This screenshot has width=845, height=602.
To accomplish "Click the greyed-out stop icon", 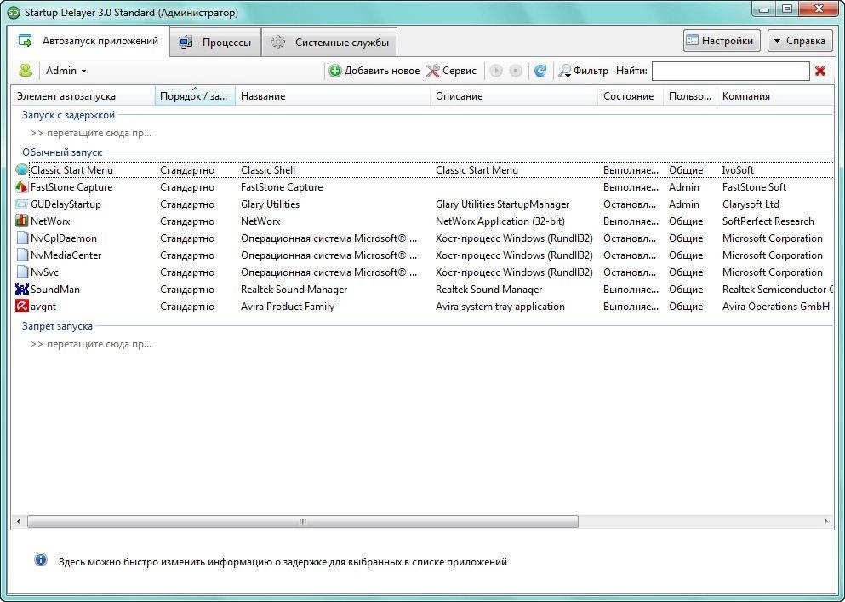I will point(516,71).
